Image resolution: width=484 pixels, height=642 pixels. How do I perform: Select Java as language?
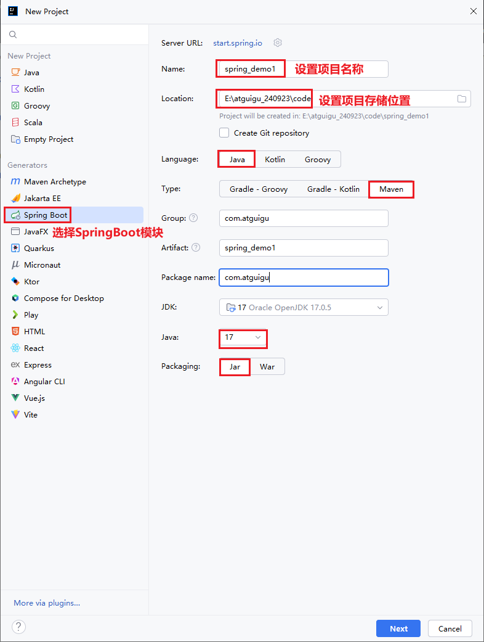(x=236, y=159)
